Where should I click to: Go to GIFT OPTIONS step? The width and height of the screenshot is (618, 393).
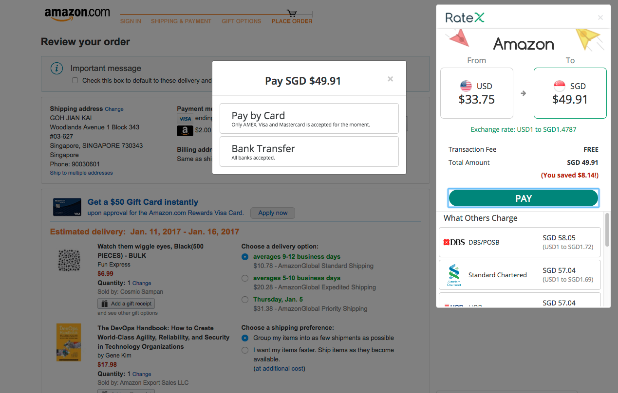click(242, 21)
